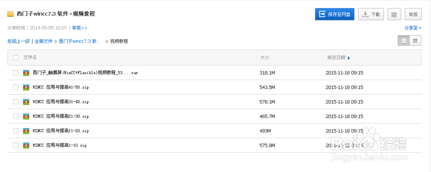Open the file WINCC 应用与提高1-10.zip
The image size is (431, 172).
click(60, 145)
